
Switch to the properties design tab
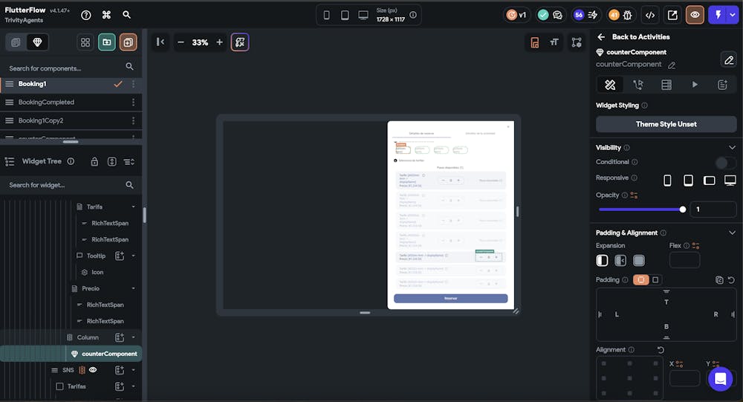tap(610, 85)
